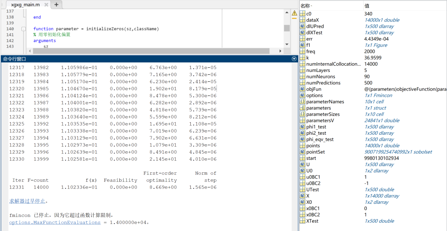
Task: Click the value 36.9599 of k
Action: [373, 58]
